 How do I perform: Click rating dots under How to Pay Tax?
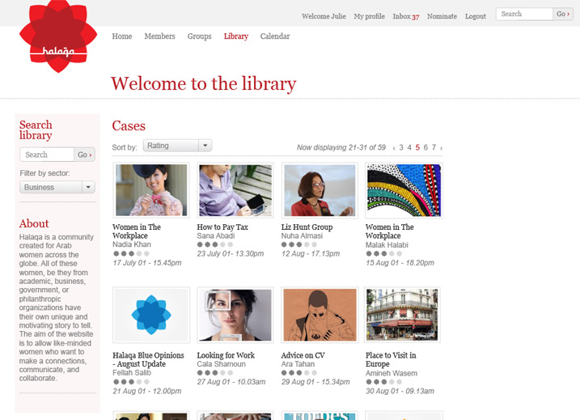(215, 244)
